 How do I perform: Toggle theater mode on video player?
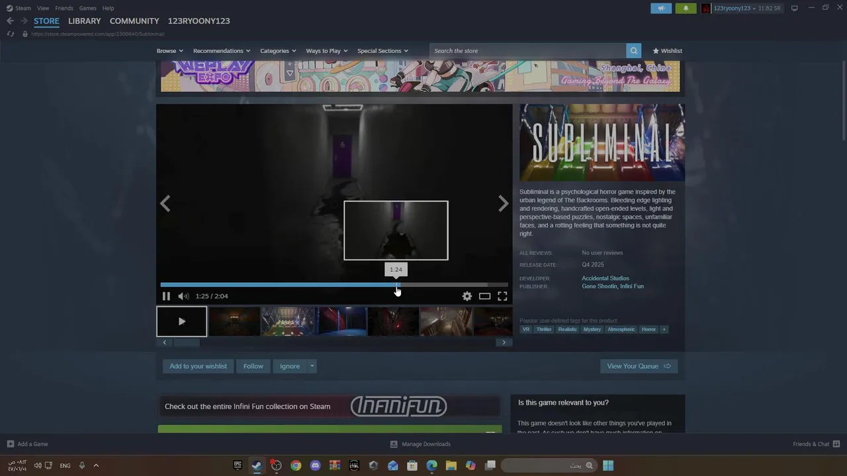click(x=484, y=296)
